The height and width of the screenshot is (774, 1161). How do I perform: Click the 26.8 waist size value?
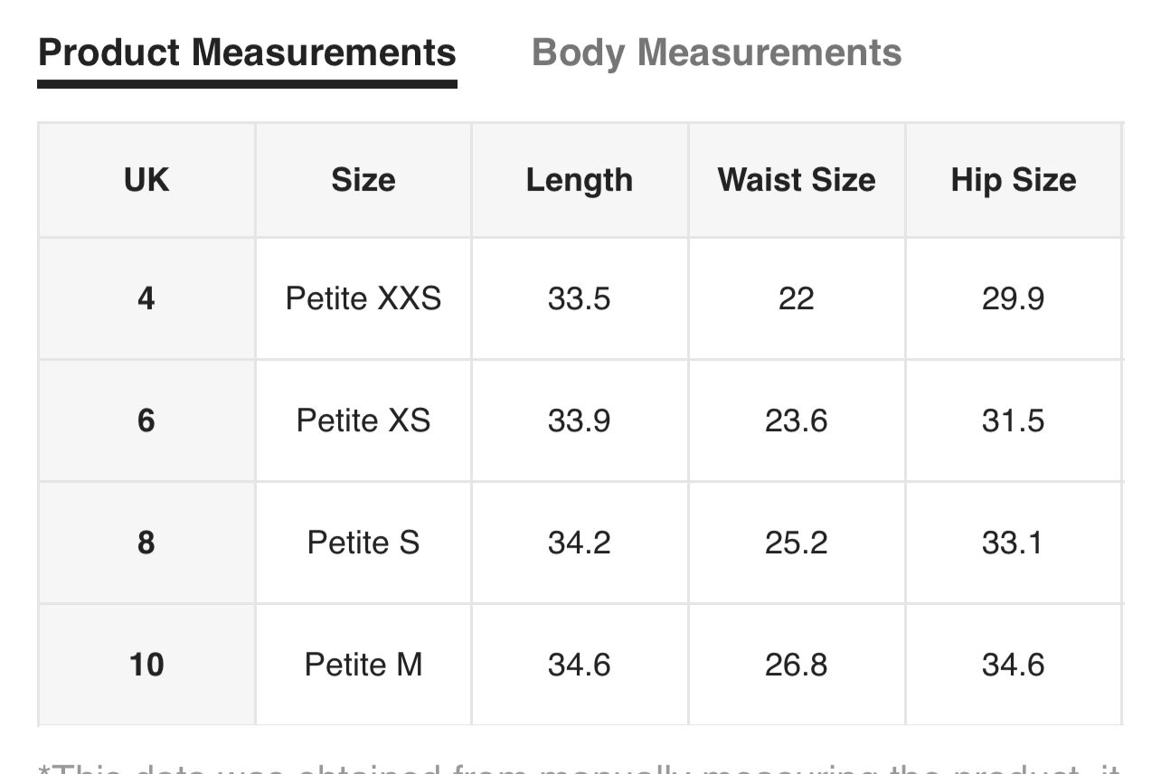[797, 665]
